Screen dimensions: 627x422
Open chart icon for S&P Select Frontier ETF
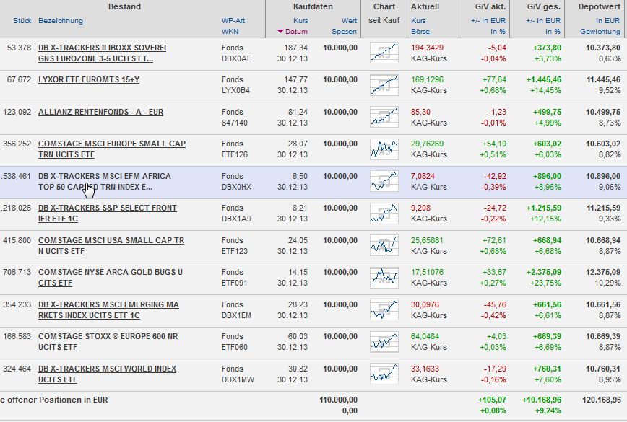[x=384, y=213]
